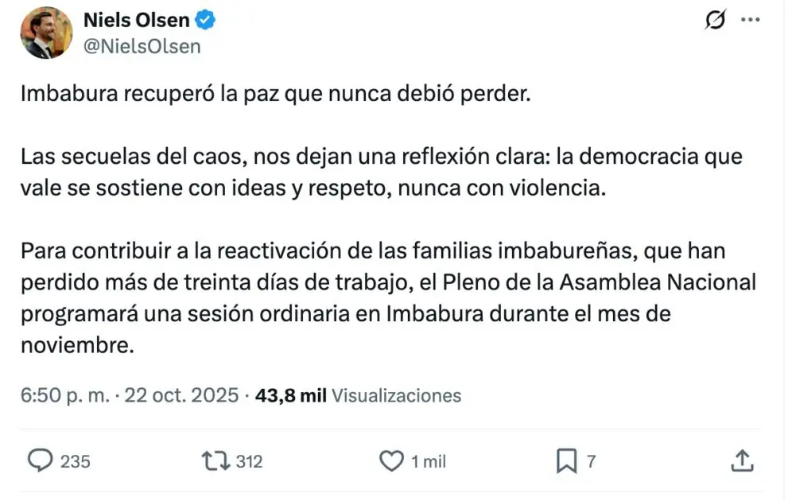Click the 1 mil likes count
Image resolution: width=792 pixels, height=501 pixels.
[429, 461]
